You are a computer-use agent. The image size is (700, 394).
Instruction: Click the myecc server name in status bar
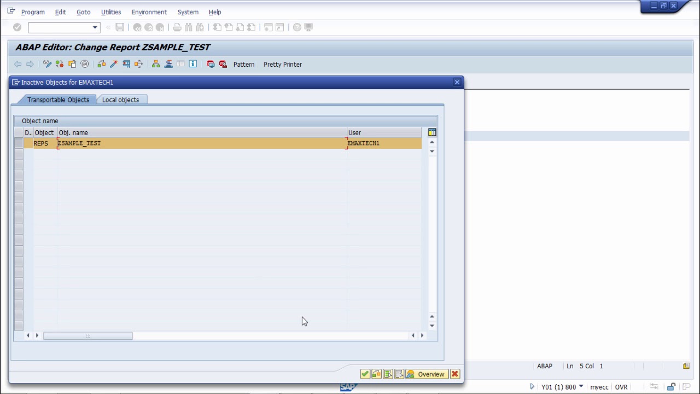(x=599, y=387)
